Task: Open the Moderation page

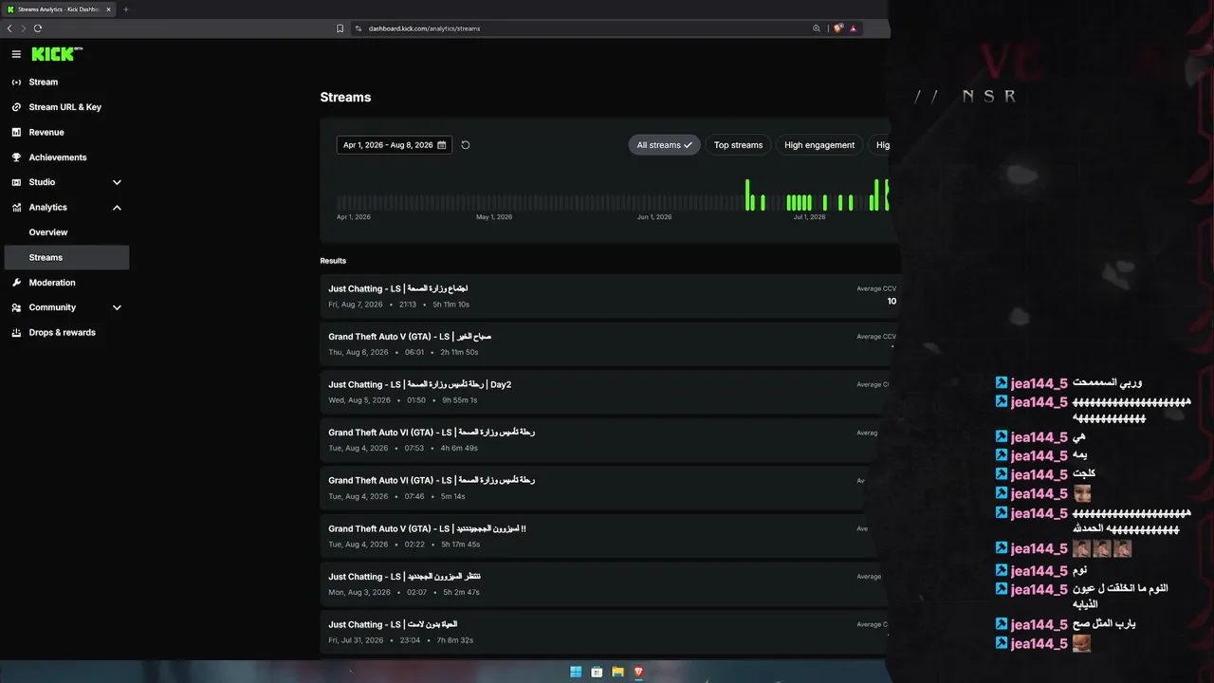Action: tap(66, 283)
